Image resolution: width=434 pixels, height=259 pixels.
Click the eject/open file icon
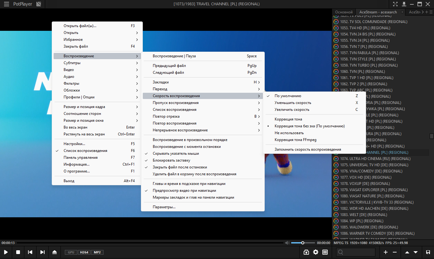point(55,252)
